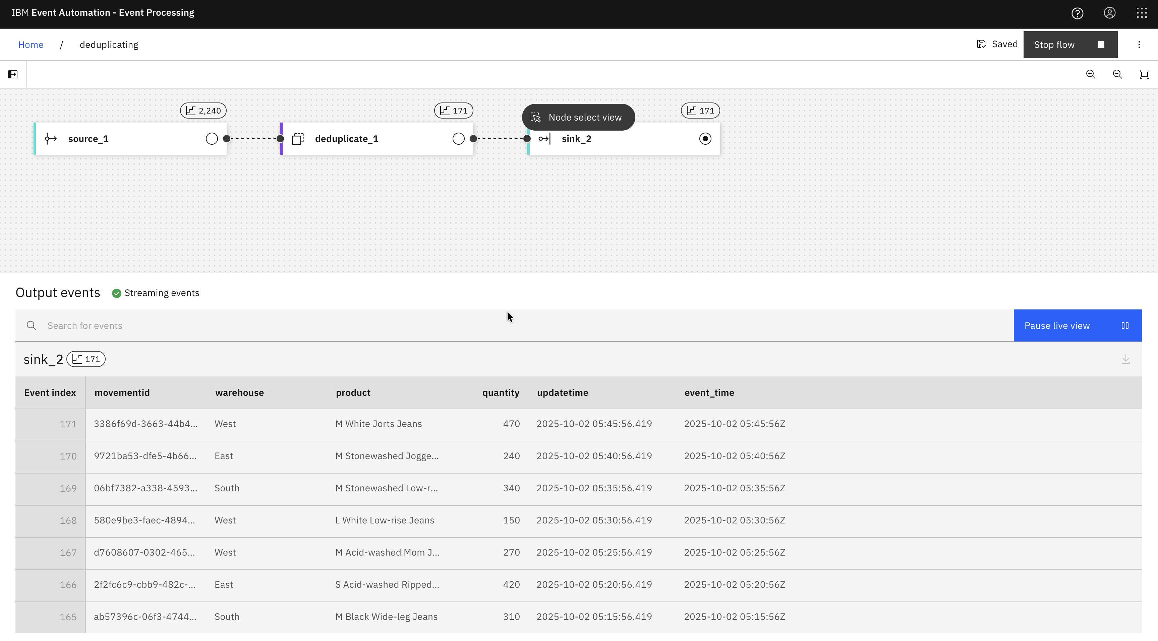The width and height of the screenshot is (1158, 641).
Task: Open the flow options overflow menu
Action: click(x=1139, y=45)
